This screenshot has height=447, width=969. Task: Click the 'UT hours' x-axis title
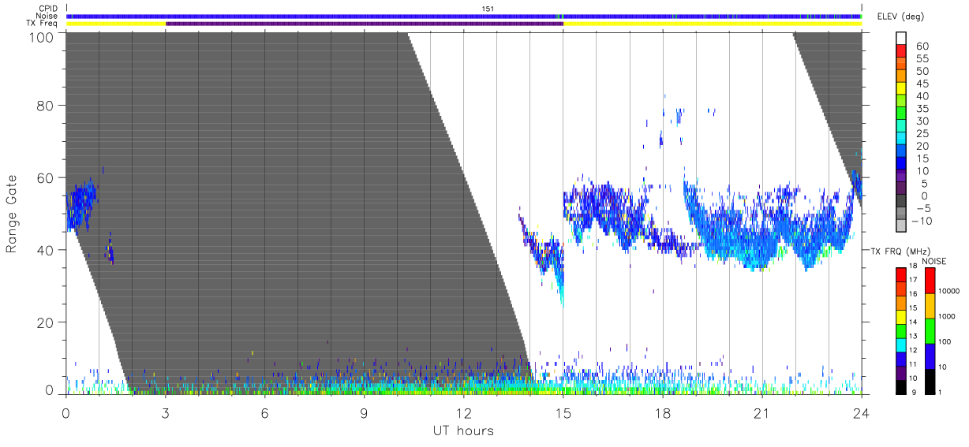pos(463,430)
